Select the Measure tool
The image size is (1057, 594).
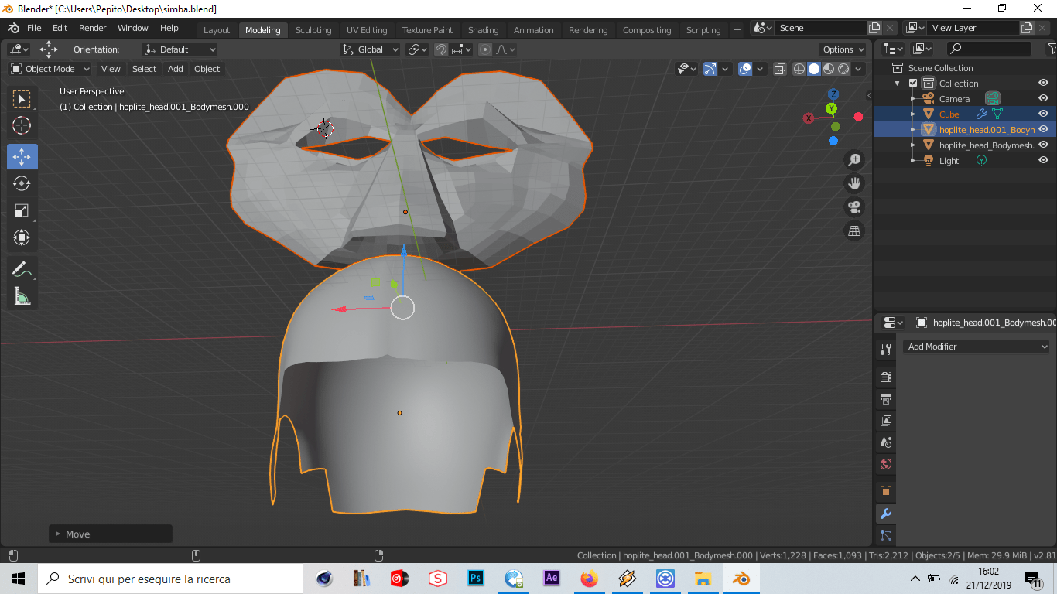coord(22,296)
